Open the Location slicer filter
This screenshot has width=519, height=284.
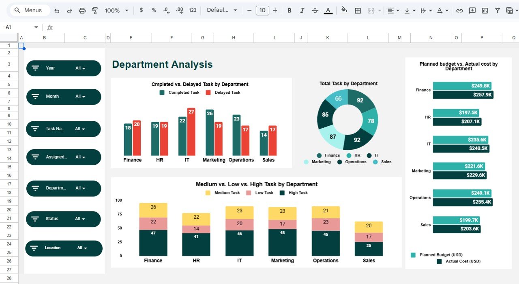click(82, 248)
